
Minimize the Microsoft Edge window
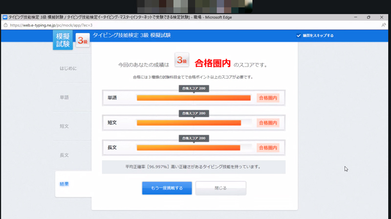coord(356,17)
